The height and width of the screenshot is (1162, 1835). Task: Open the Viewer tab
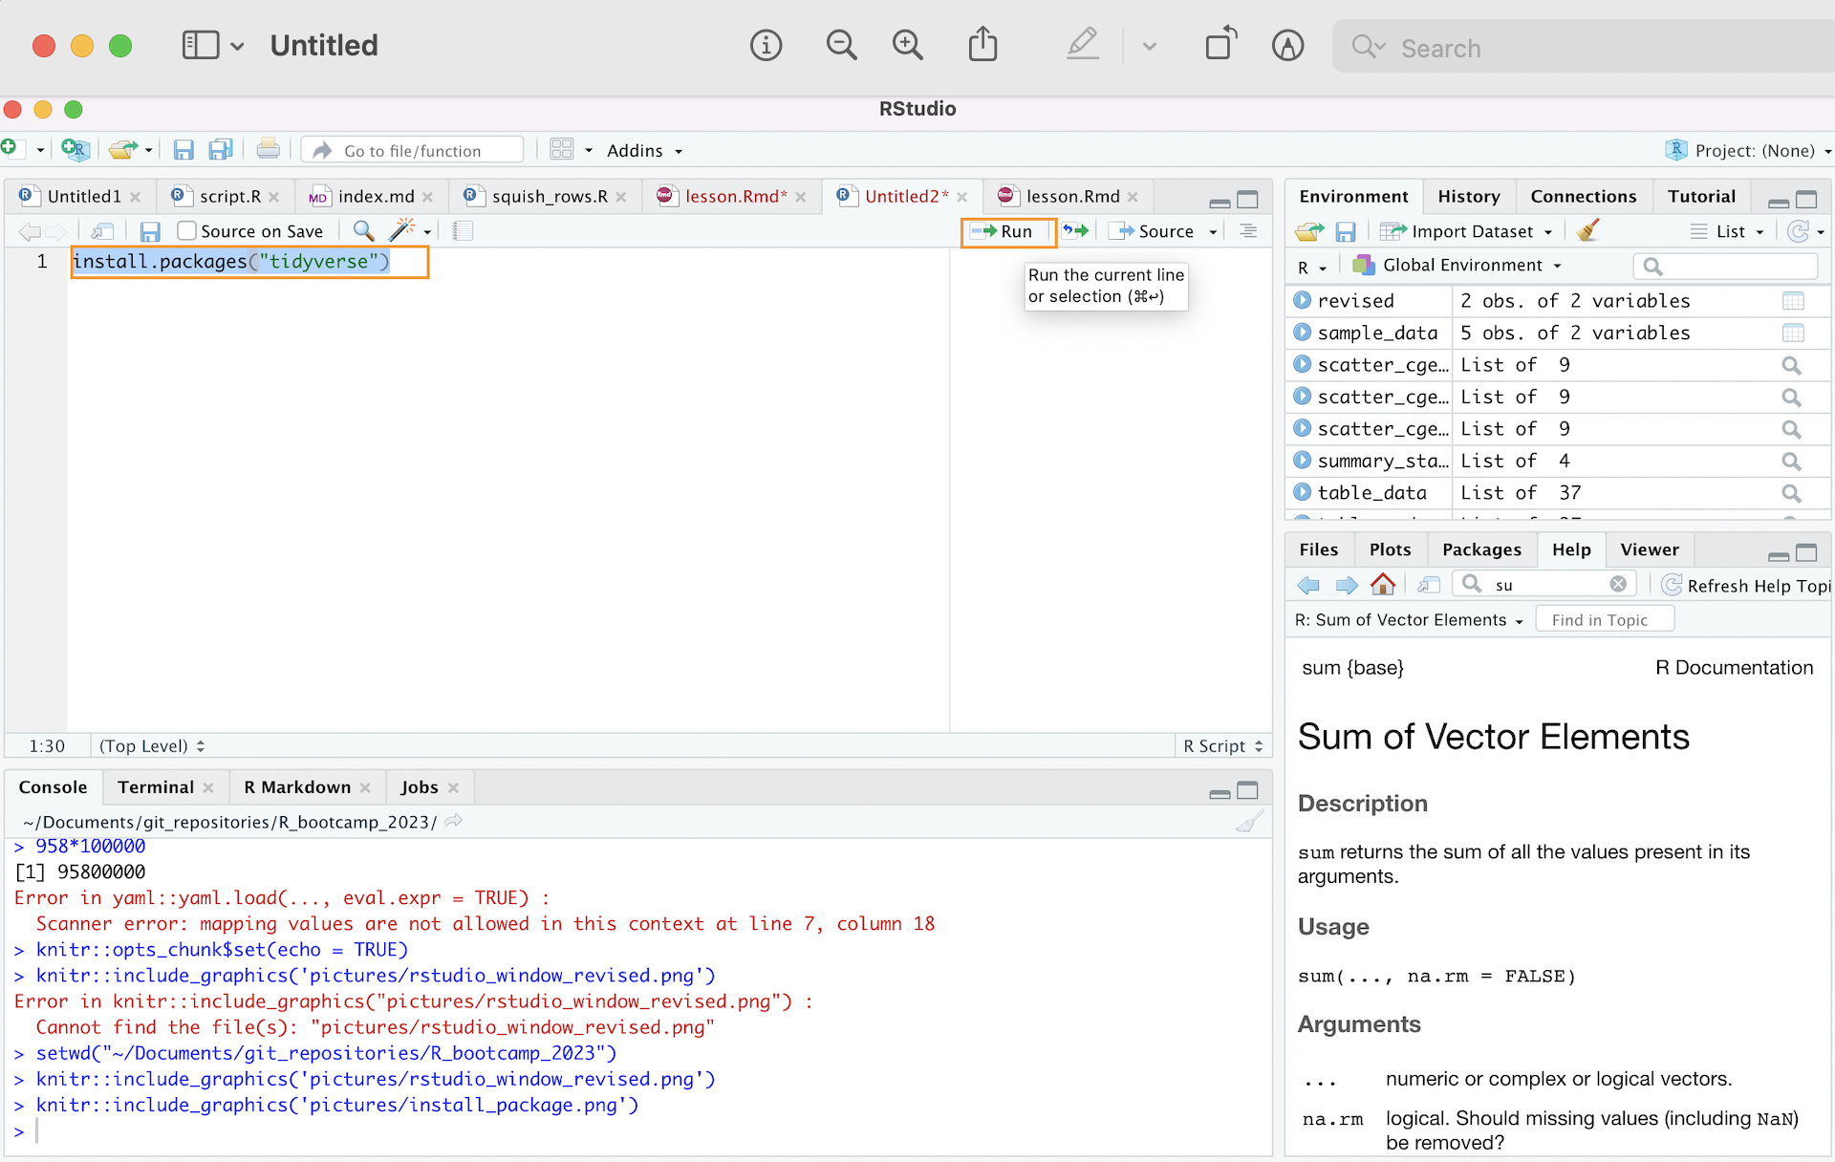pos(1650,549)
